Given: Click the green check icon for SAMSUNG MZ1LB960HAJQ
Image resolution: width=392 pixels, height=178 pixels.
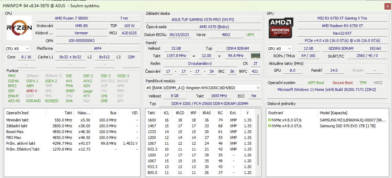Looking at the screenshot, I should point(270,120).
